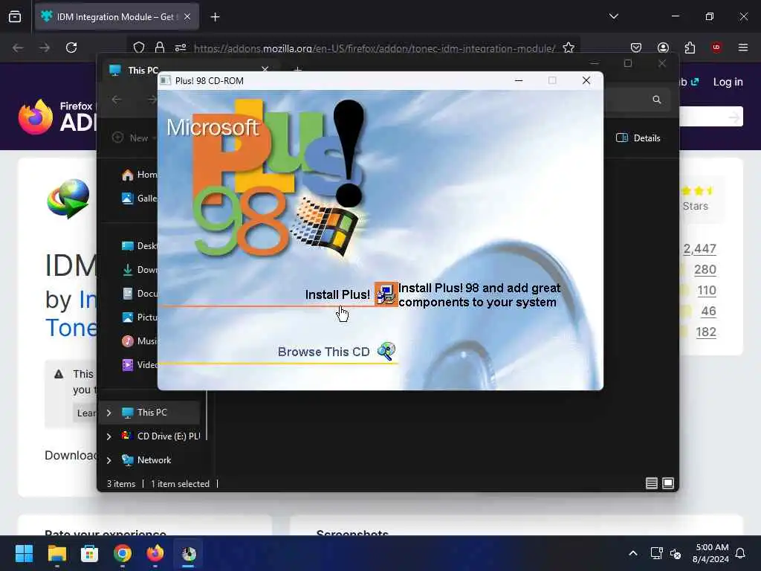Click the muted volume tray icon
761x571 pixels.
point(675,553)
